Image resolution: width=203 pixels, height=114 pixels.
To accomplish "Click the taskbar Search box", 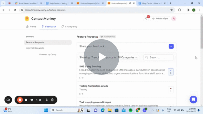I will tap(67, 110).
